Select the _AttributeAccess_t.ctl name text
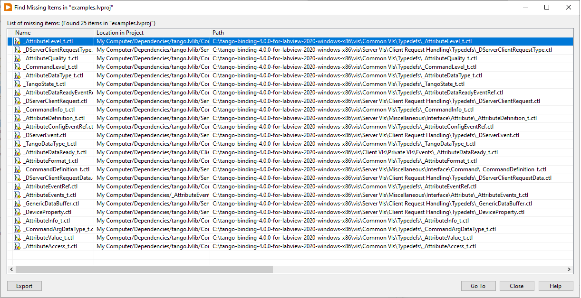This screenshot has height=298, width=581. pyautogui.click(x=50, y=246)
